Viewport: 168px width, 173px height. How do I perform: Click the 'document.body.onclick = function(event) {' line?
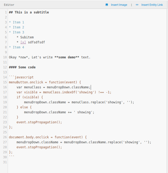(48, 137)
